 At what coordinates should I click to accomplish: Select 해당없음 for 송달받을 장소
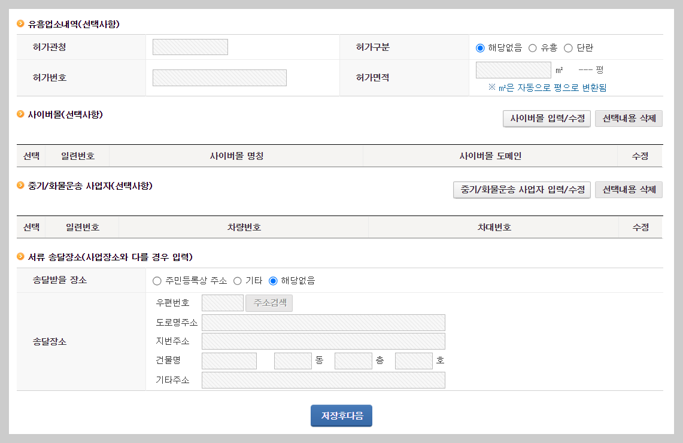pos(274,280)
